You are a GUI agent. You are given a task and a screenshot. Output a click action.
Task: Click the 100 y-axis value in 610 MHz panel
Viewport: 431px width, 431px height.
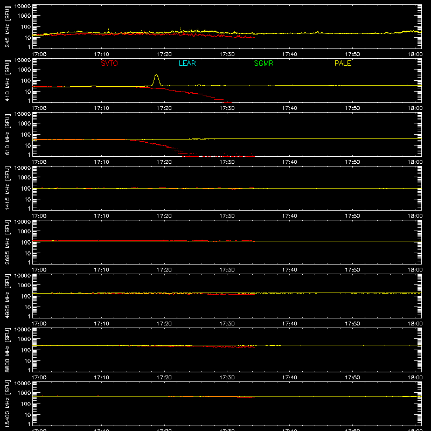click(26, 135)
